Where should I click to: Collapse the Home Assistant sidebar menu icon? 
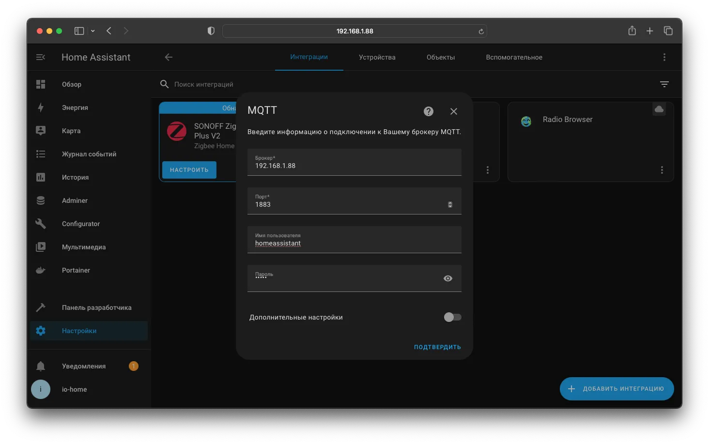[x=41, y=57]
